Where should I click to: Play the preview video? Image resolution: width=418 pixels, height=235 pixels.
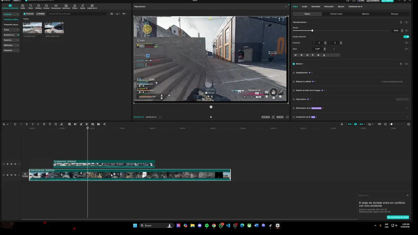click(x=211, y=117)
